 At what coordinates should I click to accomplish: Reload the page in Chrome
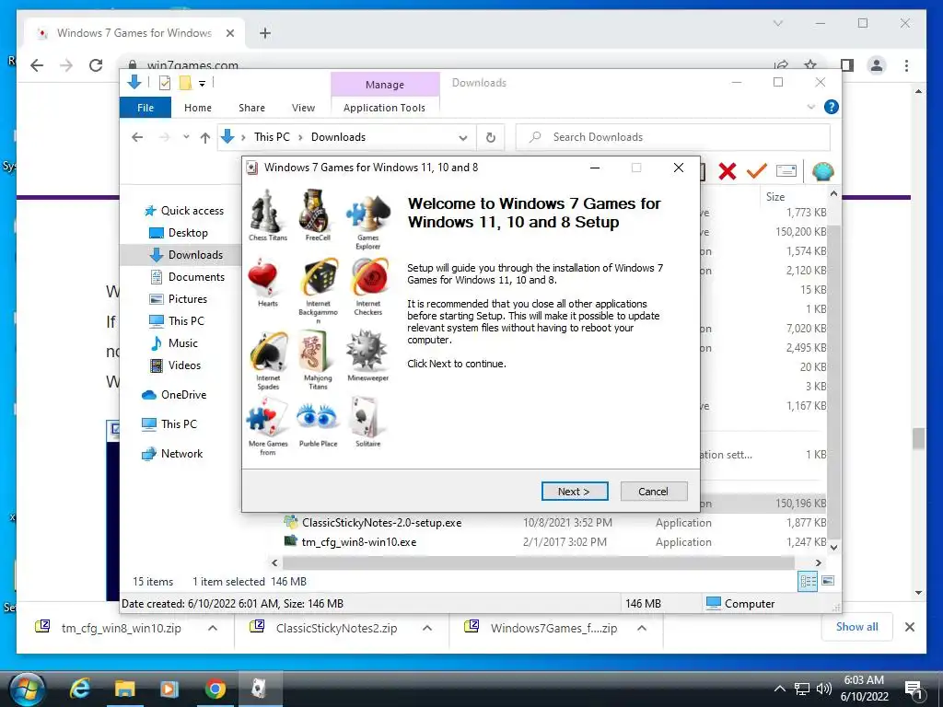[96, 65]
